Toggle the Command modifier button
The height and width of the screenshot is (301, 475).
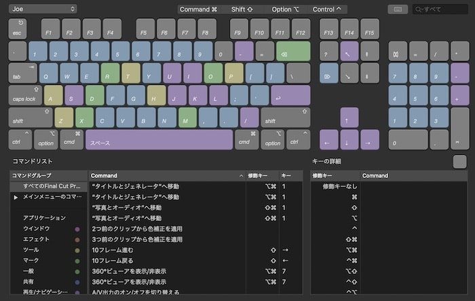198,10
